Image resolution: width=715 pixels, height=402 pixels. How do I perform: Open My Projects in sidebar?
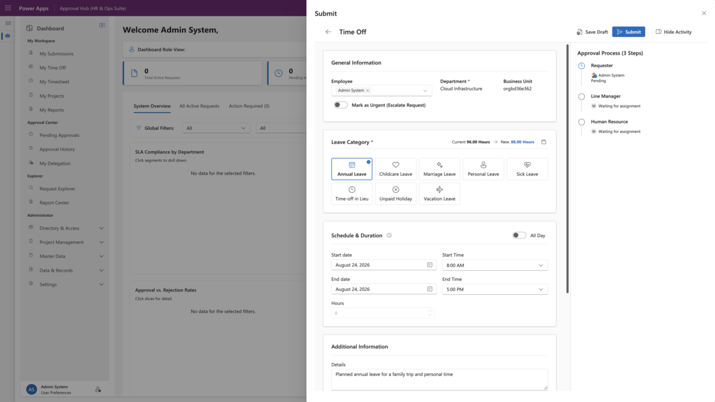52,96
